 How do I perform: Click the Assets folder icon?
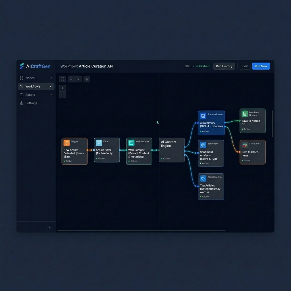click(22, 95)
